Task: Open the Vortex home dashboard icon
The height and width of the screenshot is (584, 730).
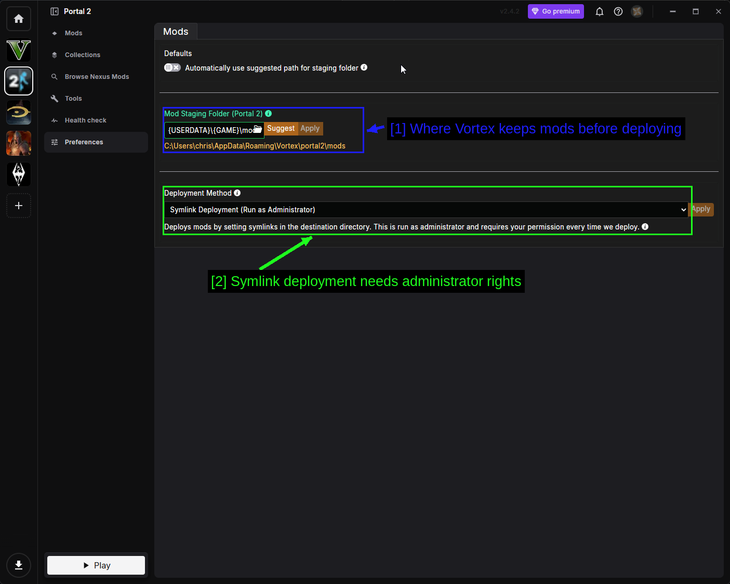Action: point(19,19)
